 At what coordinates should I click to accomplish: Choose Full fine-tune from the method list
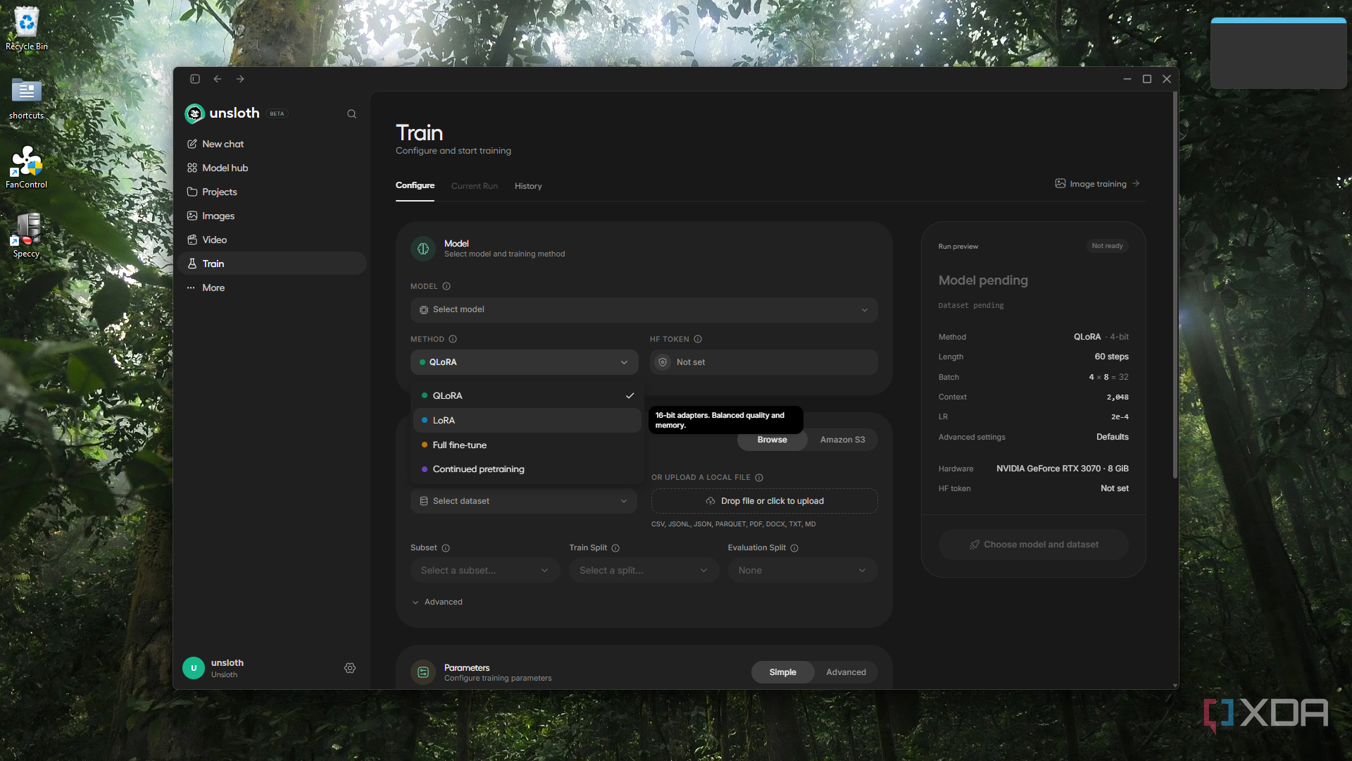(x=527, y=445)
